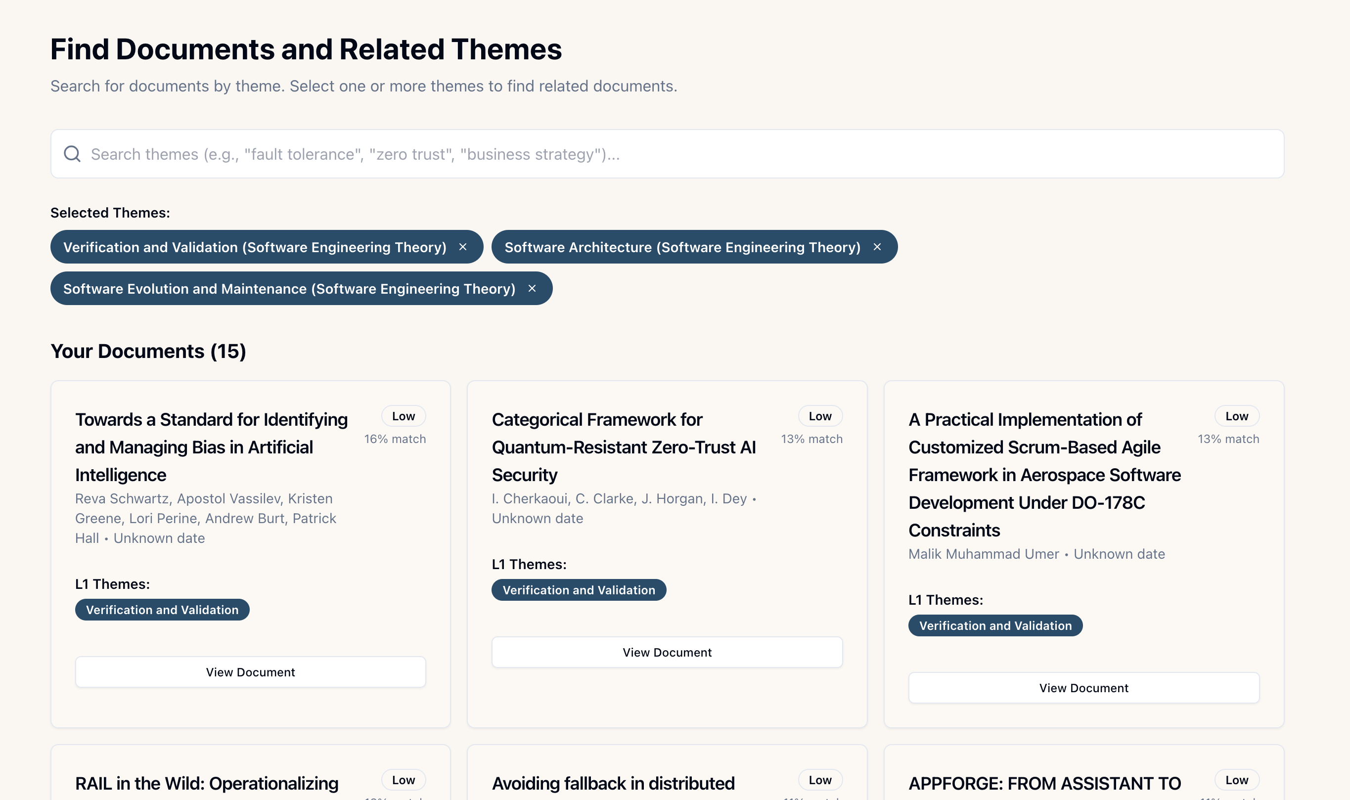Click the APPFORGE document title
This screenshot has height=800, width=1350.
pos(1044,783)
